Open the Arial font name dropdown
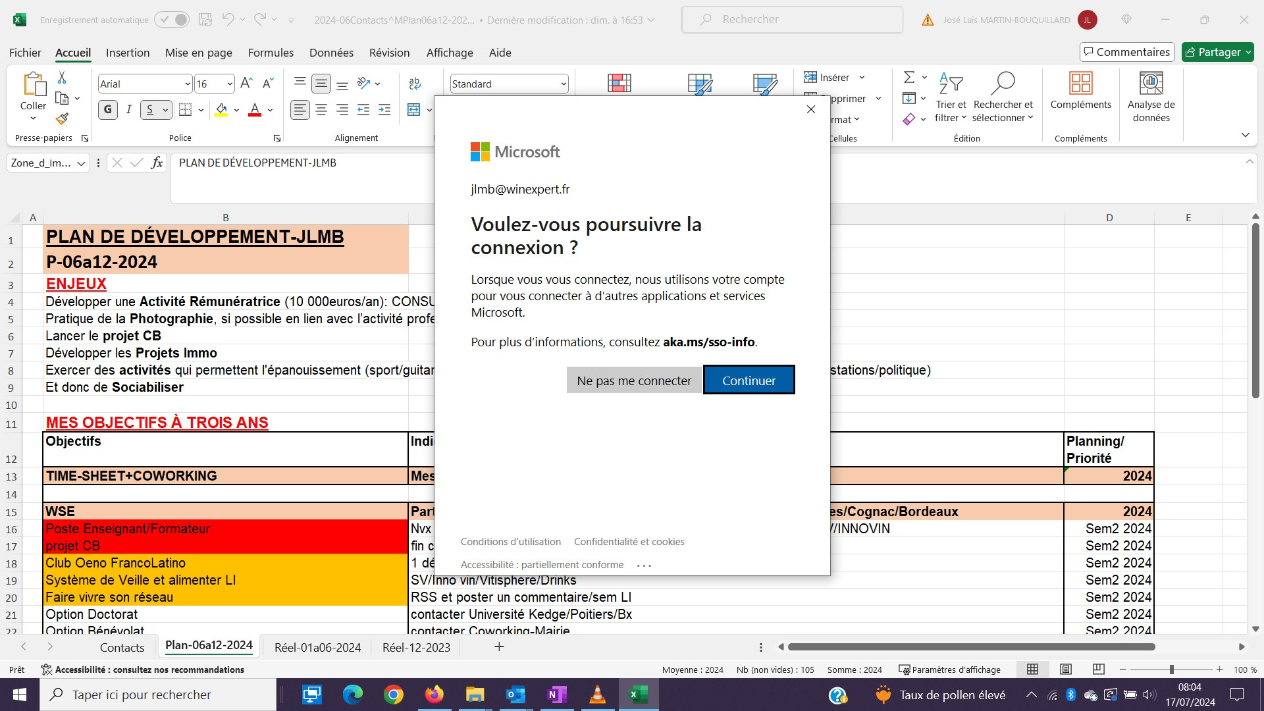 tap(187, 84)
